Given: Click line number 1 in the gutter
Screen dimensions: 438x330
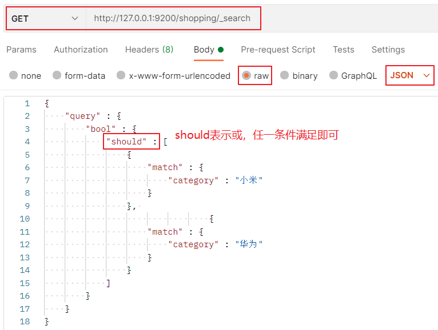Looking at the screenshot, I should click(x=27, y=103).
